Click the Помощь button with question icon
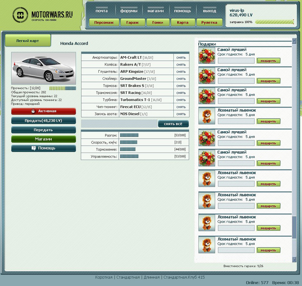Image resolution: width=302 pixels, height=286 pixels. click(x=44, y=148)
